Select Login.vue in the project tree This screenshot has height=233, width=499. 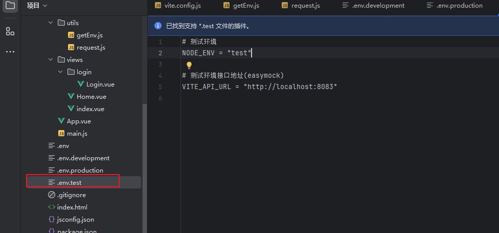click(x=100, y=84)
